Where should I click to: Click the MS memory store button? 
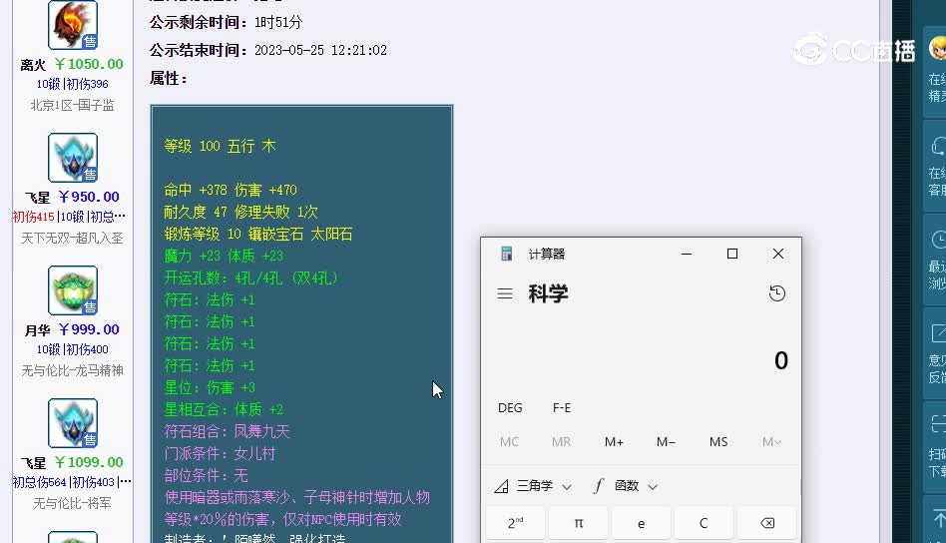pos(717,441)
